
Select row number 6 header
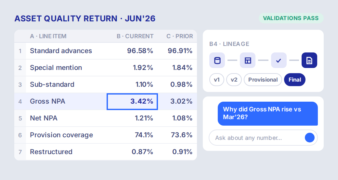(x=20, y=135)
